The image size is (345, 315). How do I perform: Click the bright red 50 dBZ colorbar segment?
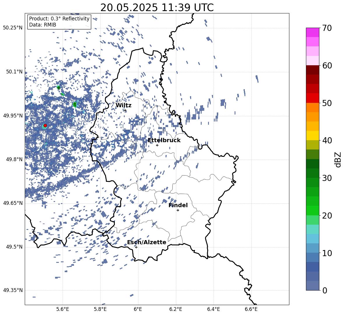tap(312, 98)
